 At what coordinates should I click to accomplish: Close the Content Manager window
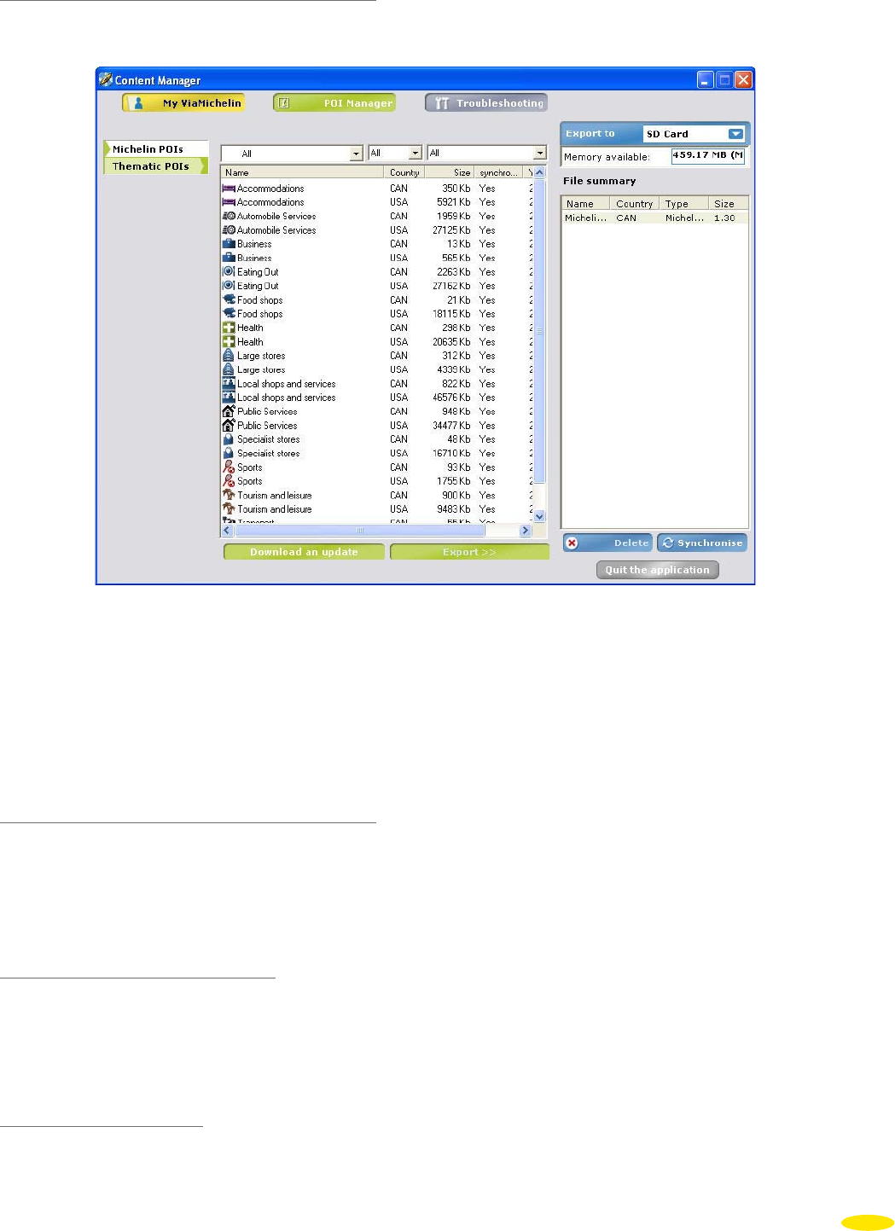coord(743,80)
